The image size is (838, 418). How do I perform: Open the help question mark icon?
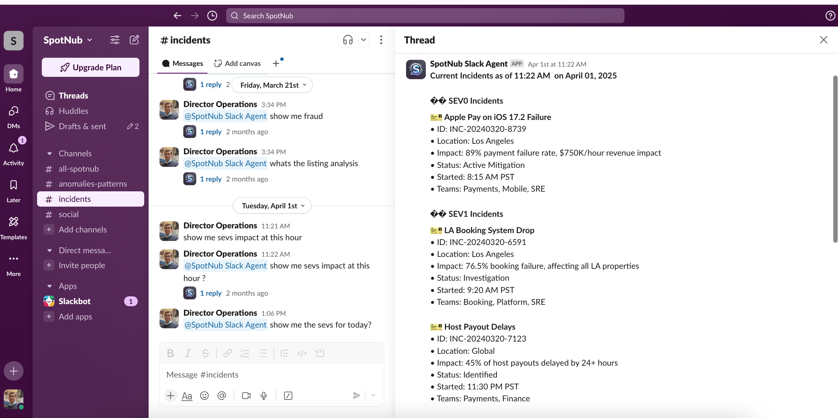(x=830, y=16)
